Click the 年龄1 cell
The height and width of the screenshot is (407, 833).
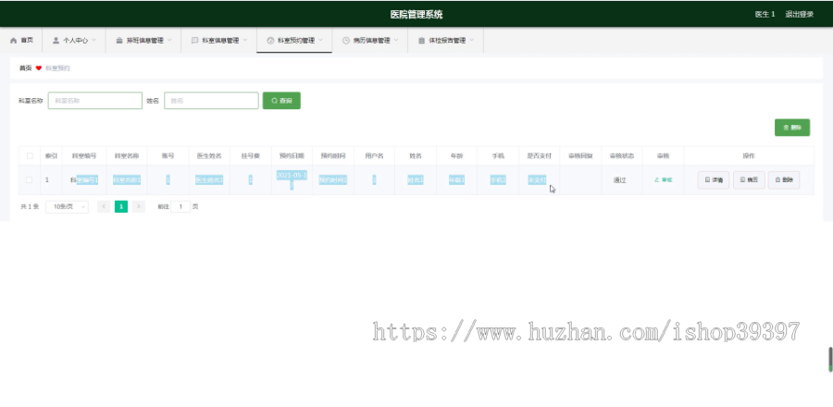point(457,179)
